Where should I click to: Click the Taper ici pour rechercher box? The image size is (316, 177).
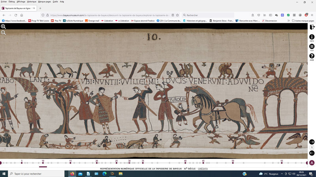click(36, 174)
